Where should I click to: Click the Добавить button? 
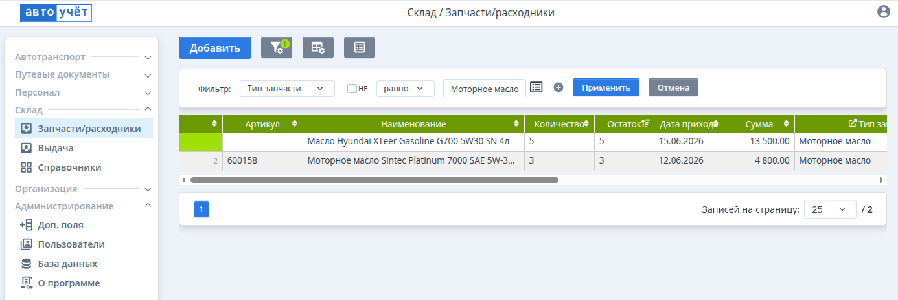pyautogui.click(x=215, y=48)
